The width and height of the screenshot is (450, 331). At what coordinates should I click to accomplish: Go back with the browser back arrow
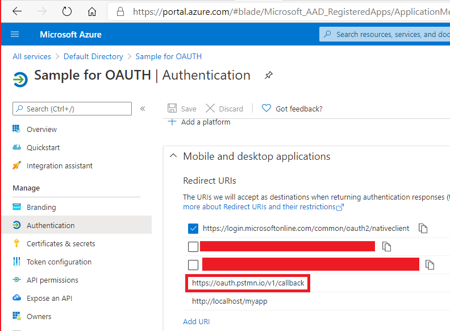coord(17,11)
